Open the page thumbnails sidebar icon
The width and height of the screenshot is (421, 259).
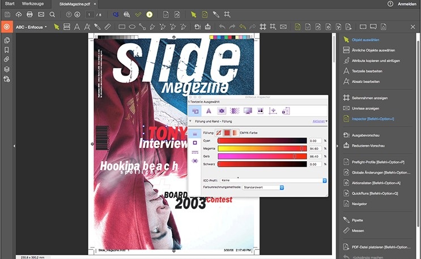(x=7, y=40)
